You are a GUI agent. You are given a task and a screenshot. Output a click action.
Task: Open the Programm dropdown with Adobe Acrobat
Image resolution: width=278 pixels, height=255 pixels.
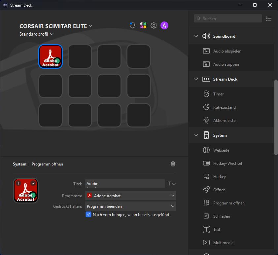tap(130, 196)
